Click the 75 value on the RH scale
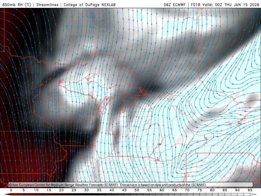 (200, 190)
